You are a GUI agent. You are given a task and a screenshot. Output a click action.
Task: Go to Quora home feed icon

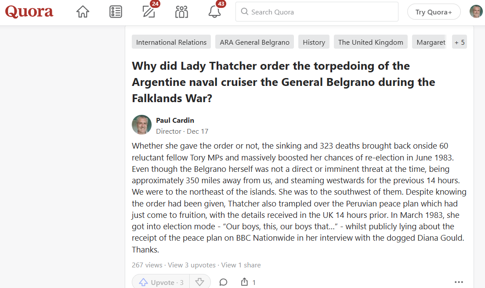(83, 12)
